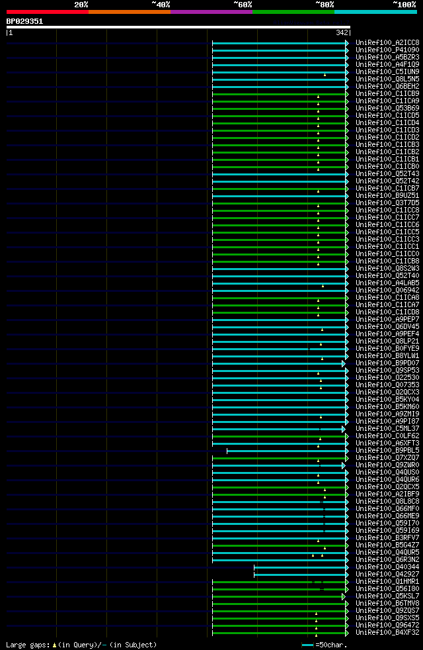423x650 pixels.
Task: Click the UniRef100_Q2QCX3 hit label
Action: [x=387, y=392]
